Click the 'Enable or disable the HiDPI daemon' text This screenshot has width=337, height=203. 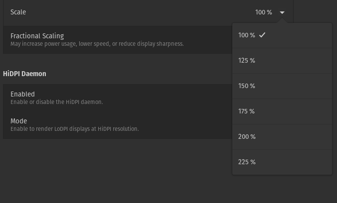point(56,102)
